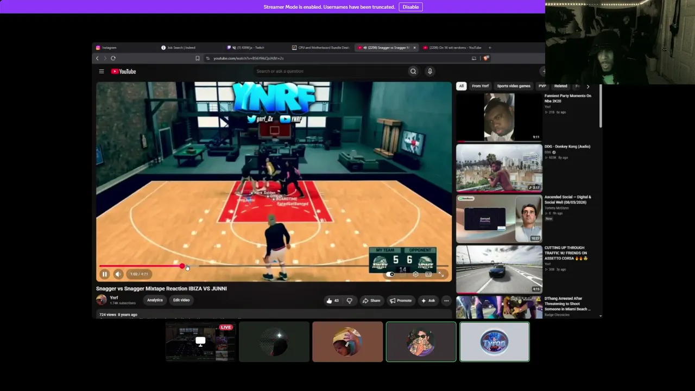Image resolution: width=695 pixels, height=391 pixels.
Task: Open Cutting Up Through Traffic video thumbnail
Action: pyautogui.click(x=499, y=268)
